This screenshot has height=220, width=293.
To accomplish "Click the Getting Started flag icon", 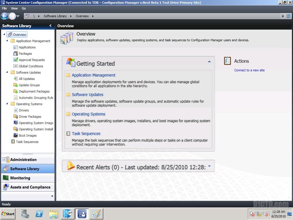I will coord(71,62).
